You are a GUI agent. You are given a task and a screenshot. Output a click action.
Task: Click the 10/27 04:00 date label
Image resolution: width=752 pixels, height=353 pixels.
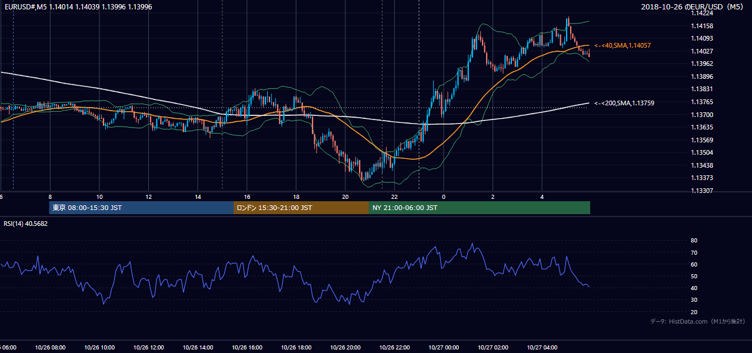pyautogui.click(x=542, y=348)
